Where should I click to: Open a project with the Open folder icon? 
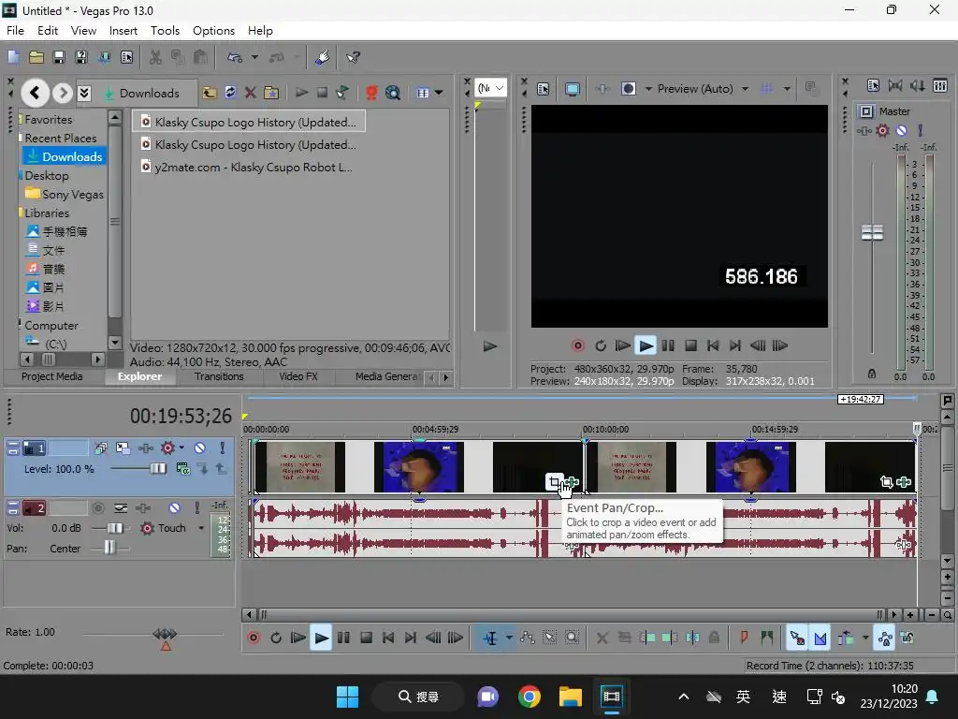[x=36, y=57]
